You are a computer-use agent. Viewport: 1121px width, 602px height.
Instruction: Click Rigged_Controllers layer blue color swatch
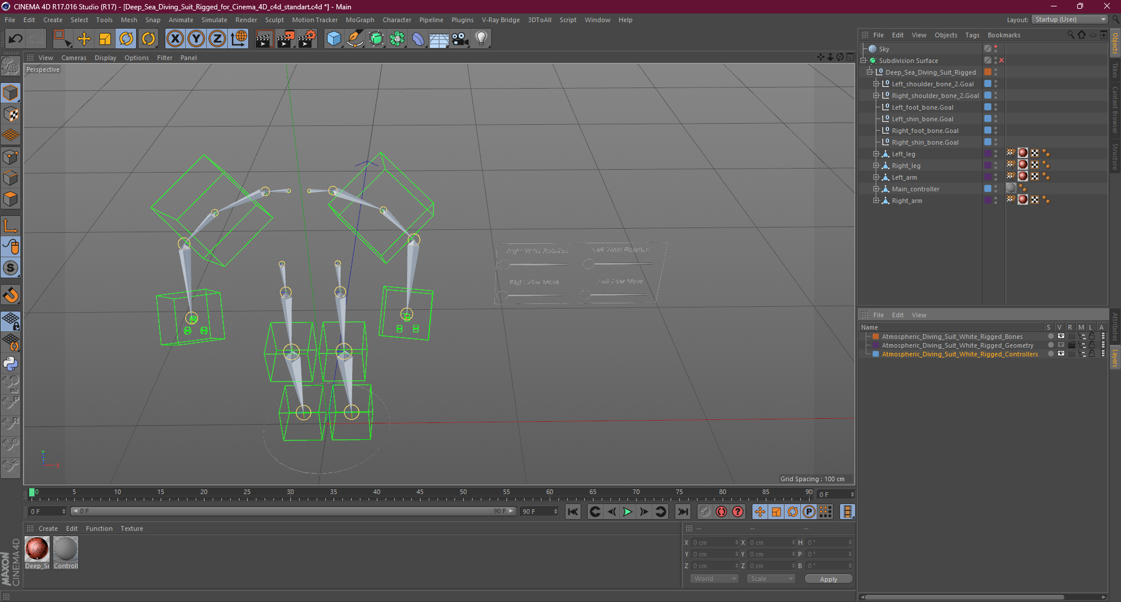tap(876, 354)
